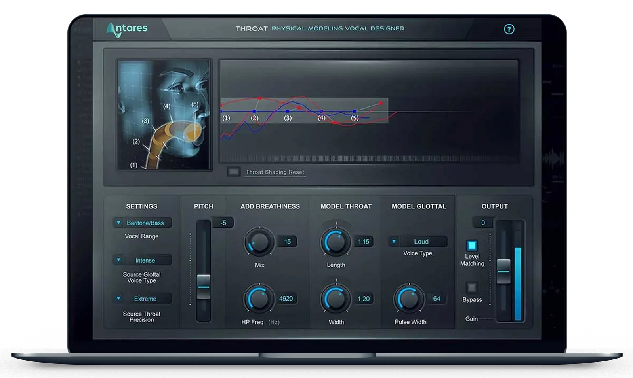Click the Pitch value field showing -5
The width and height of the screenshot is (633, 378).
tap(223, 223)
